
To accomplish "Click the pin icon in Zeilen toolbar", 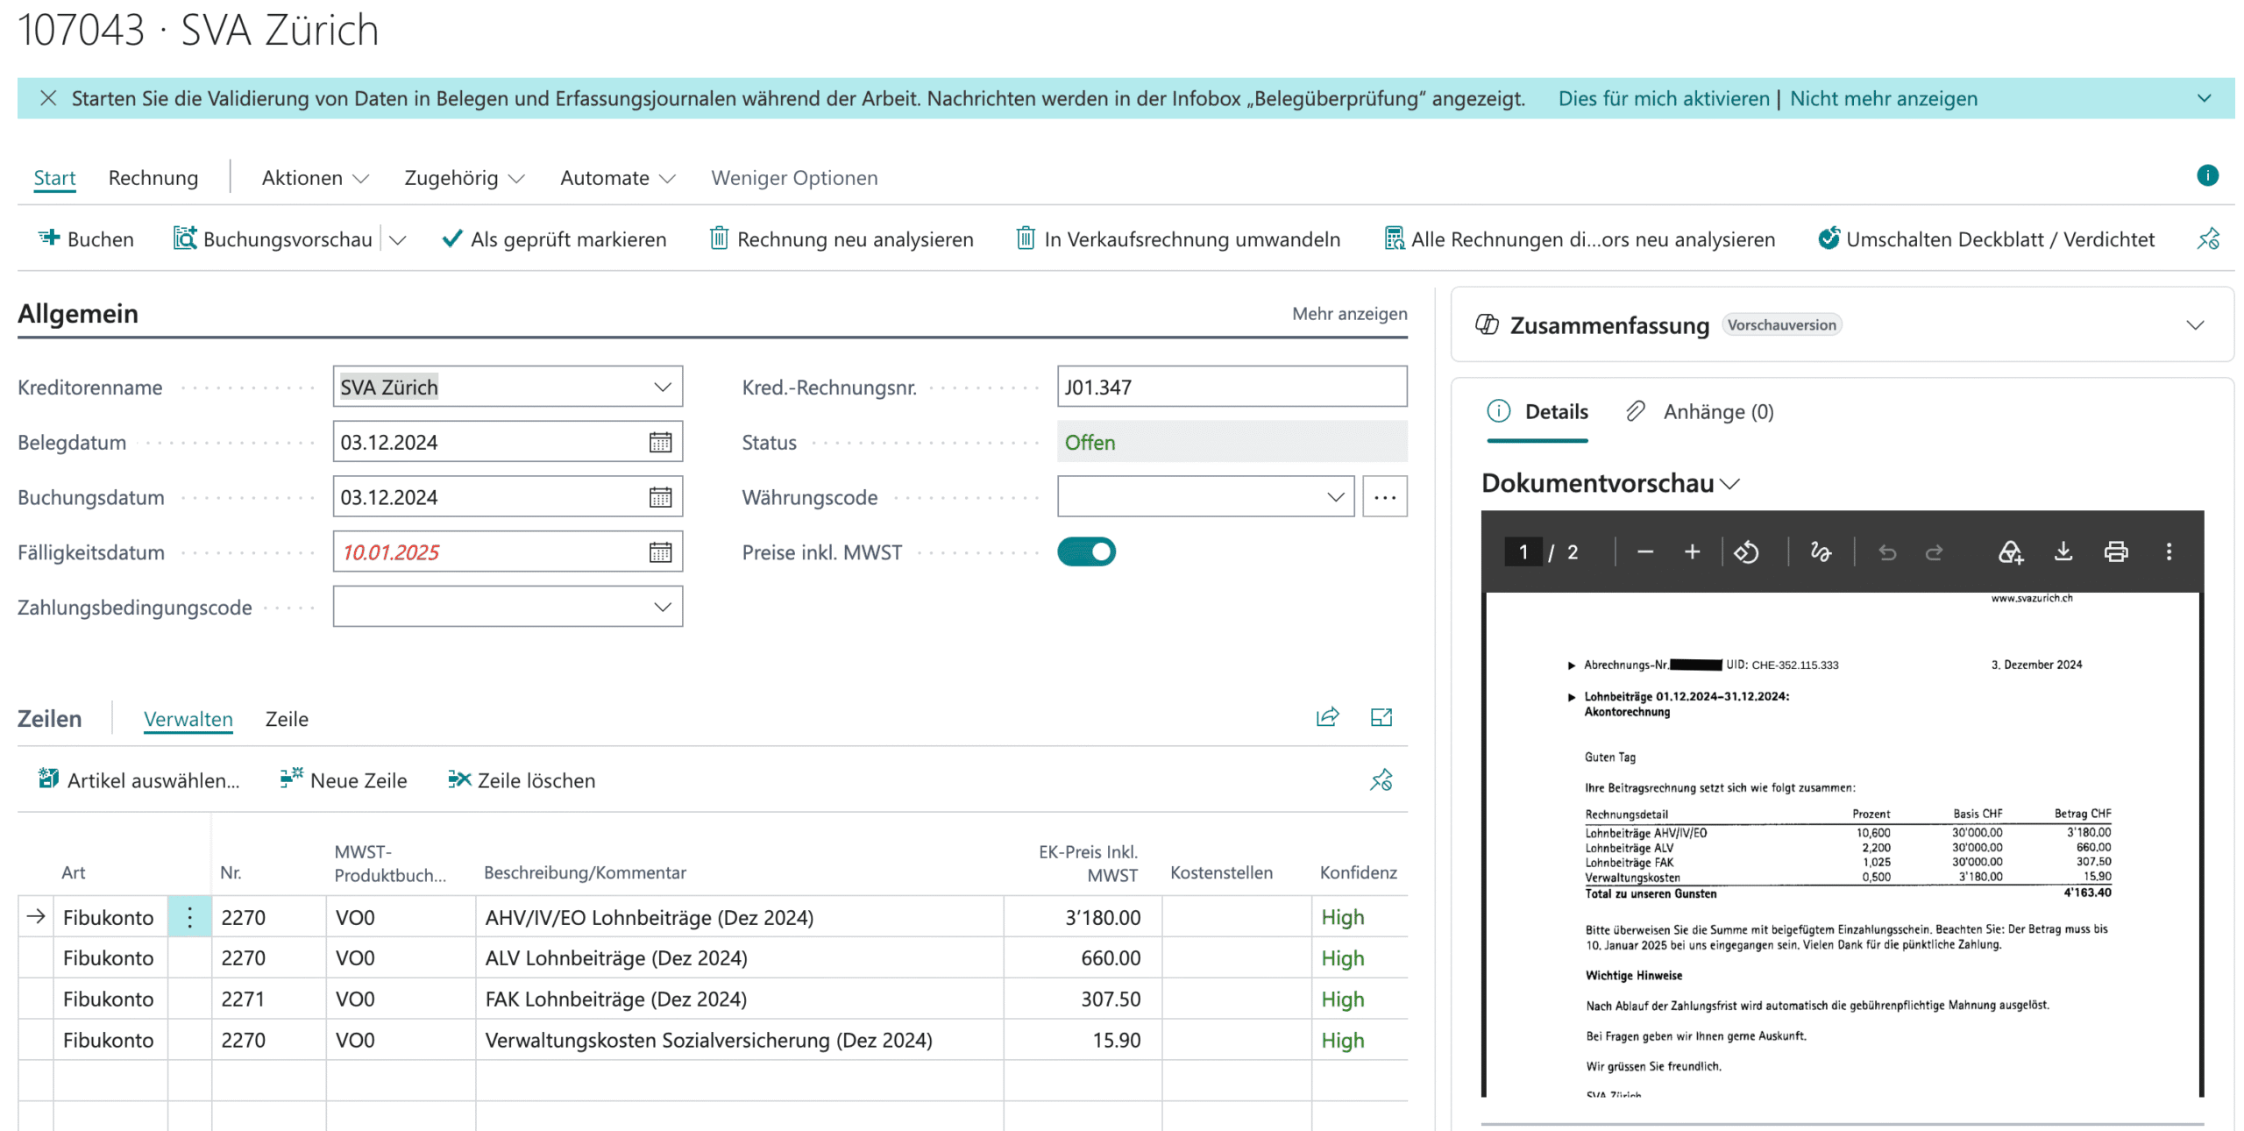I will click(1381, 780).
